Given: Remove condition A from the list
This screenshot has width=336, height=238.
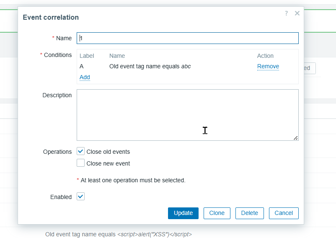Looking at the screenshot, I should coord(268,66).
